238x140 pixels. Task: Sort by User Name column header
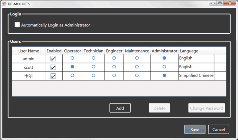(x=29, y=51)
